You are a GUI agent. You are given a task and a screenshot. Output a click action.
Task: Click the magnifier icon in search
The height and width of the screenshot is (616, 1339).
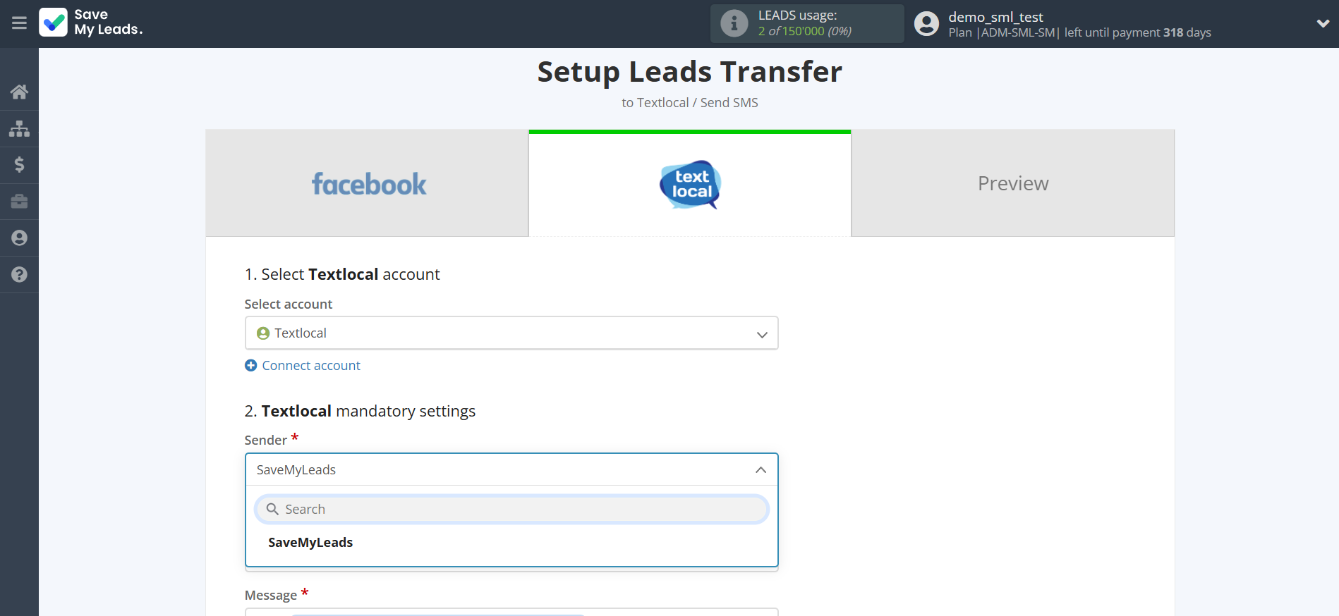tap(272, 509)
